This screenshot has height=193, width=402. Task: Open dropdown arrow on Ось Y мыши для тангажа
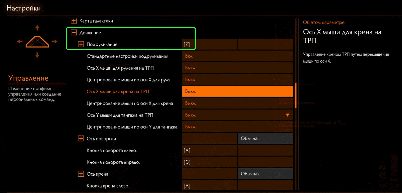287,115
